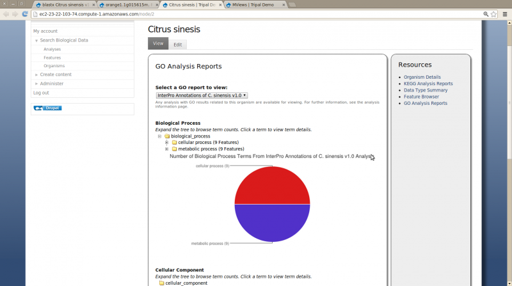512x286 pixels.
Task: Open My account link
Action: [x=45, y=31]
